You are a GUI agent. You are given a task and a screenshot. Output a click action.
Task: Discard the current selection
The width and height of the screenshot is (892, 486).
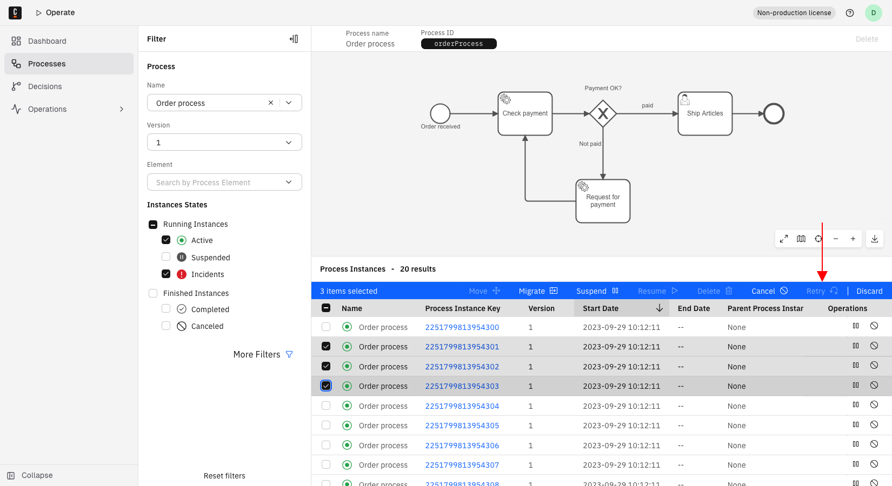tap(869, 291)
